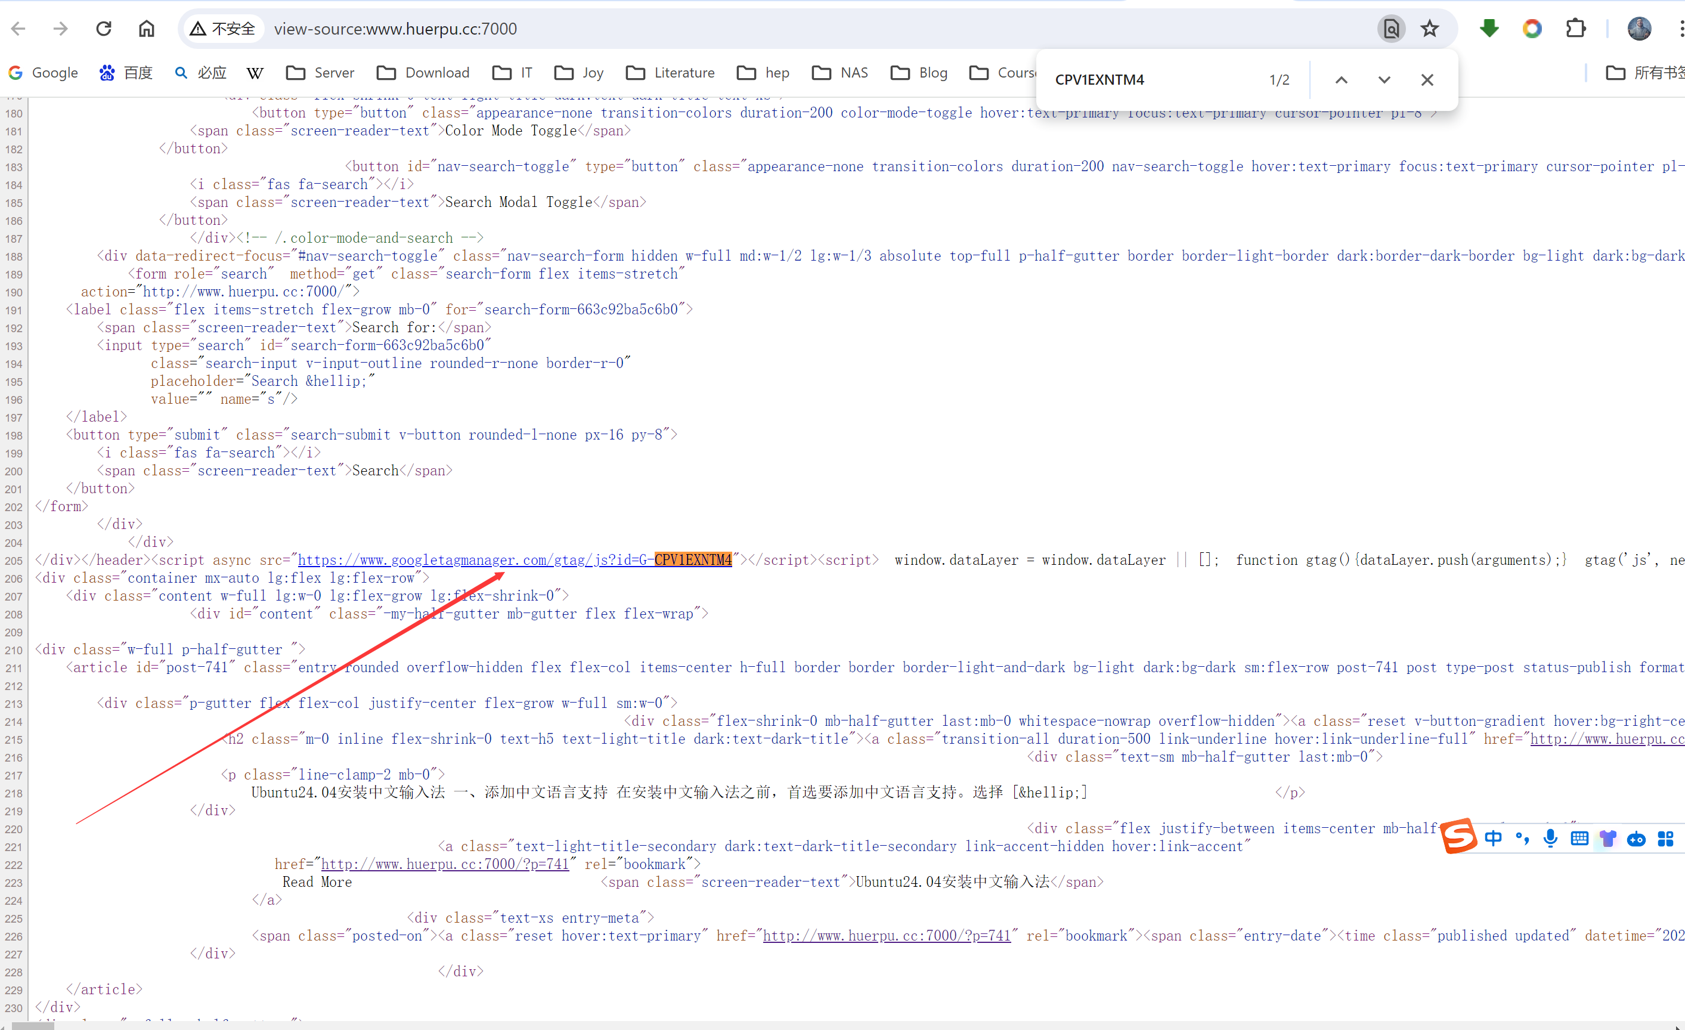
Task: Close the find-in-page bar
Action: pos(1427,80)
